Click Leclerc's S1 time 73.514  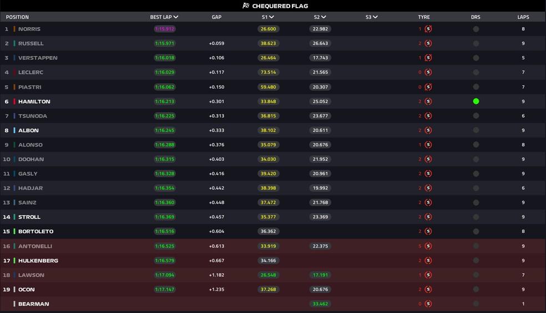click(268, 72)
